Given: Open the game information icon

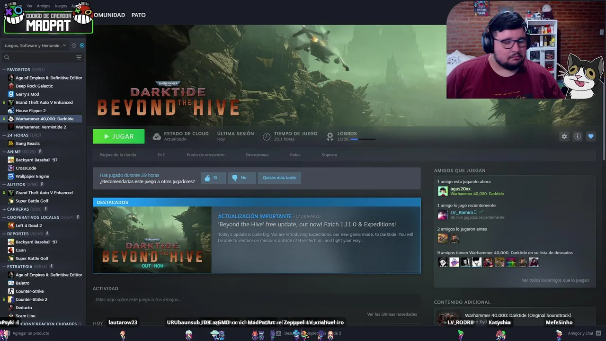Looking at the screenshot, I should click(x=577, y=136).
